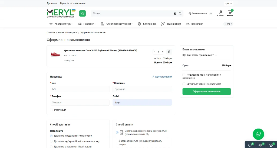Click the Квадрокоптери drone icon
This screenshot has height=148, width=277.
[x=51, y=24]
